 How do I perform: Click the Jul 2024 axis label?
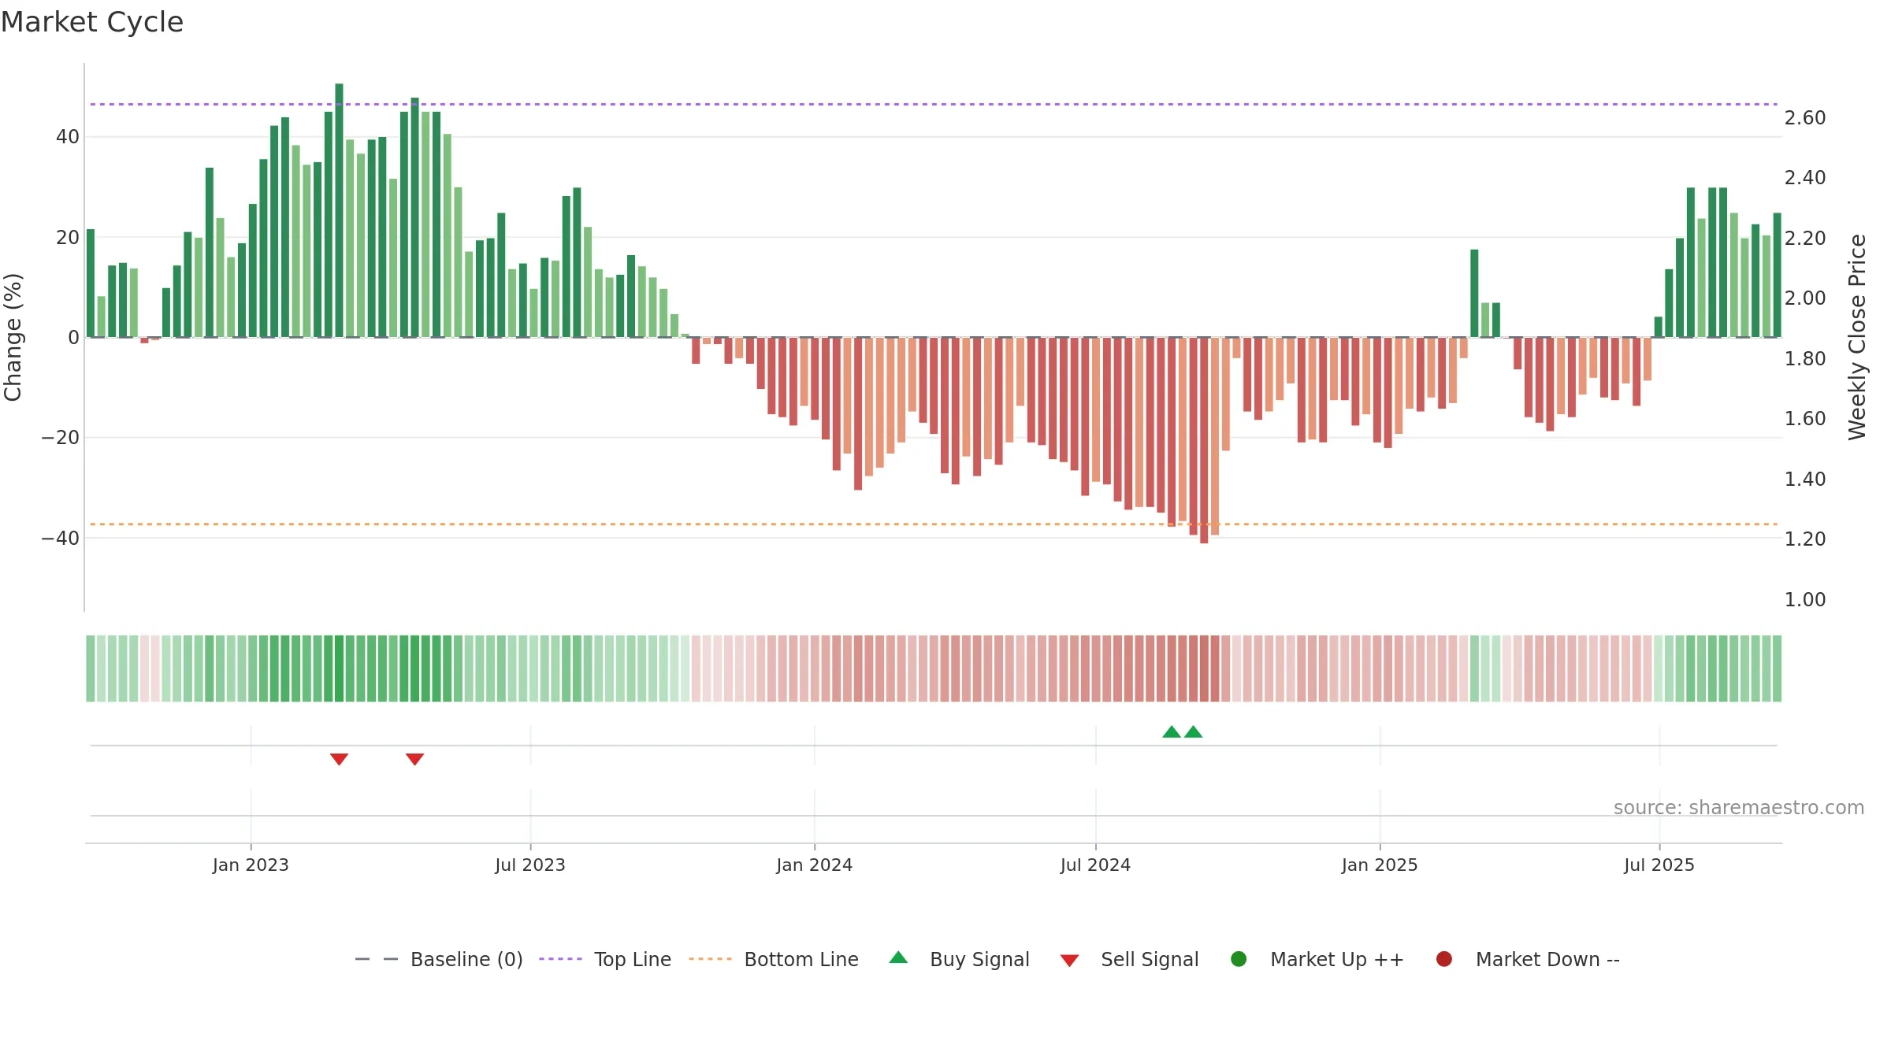pos(1095,865)
